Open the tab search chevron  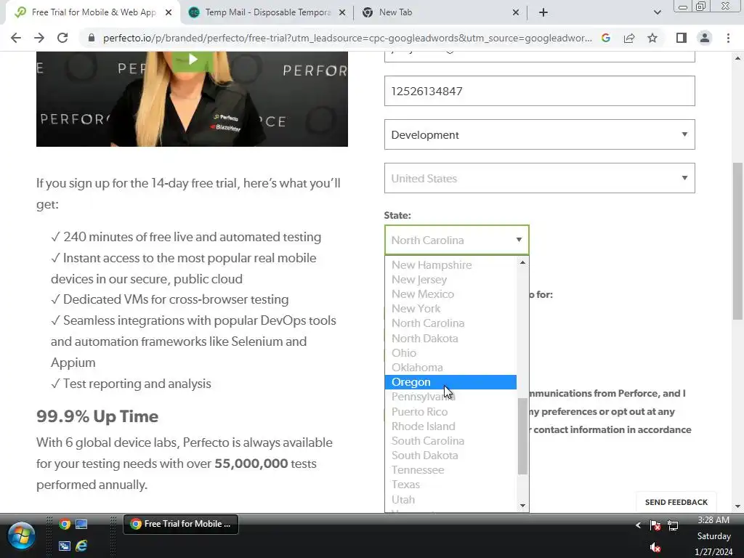click(657, 12)
